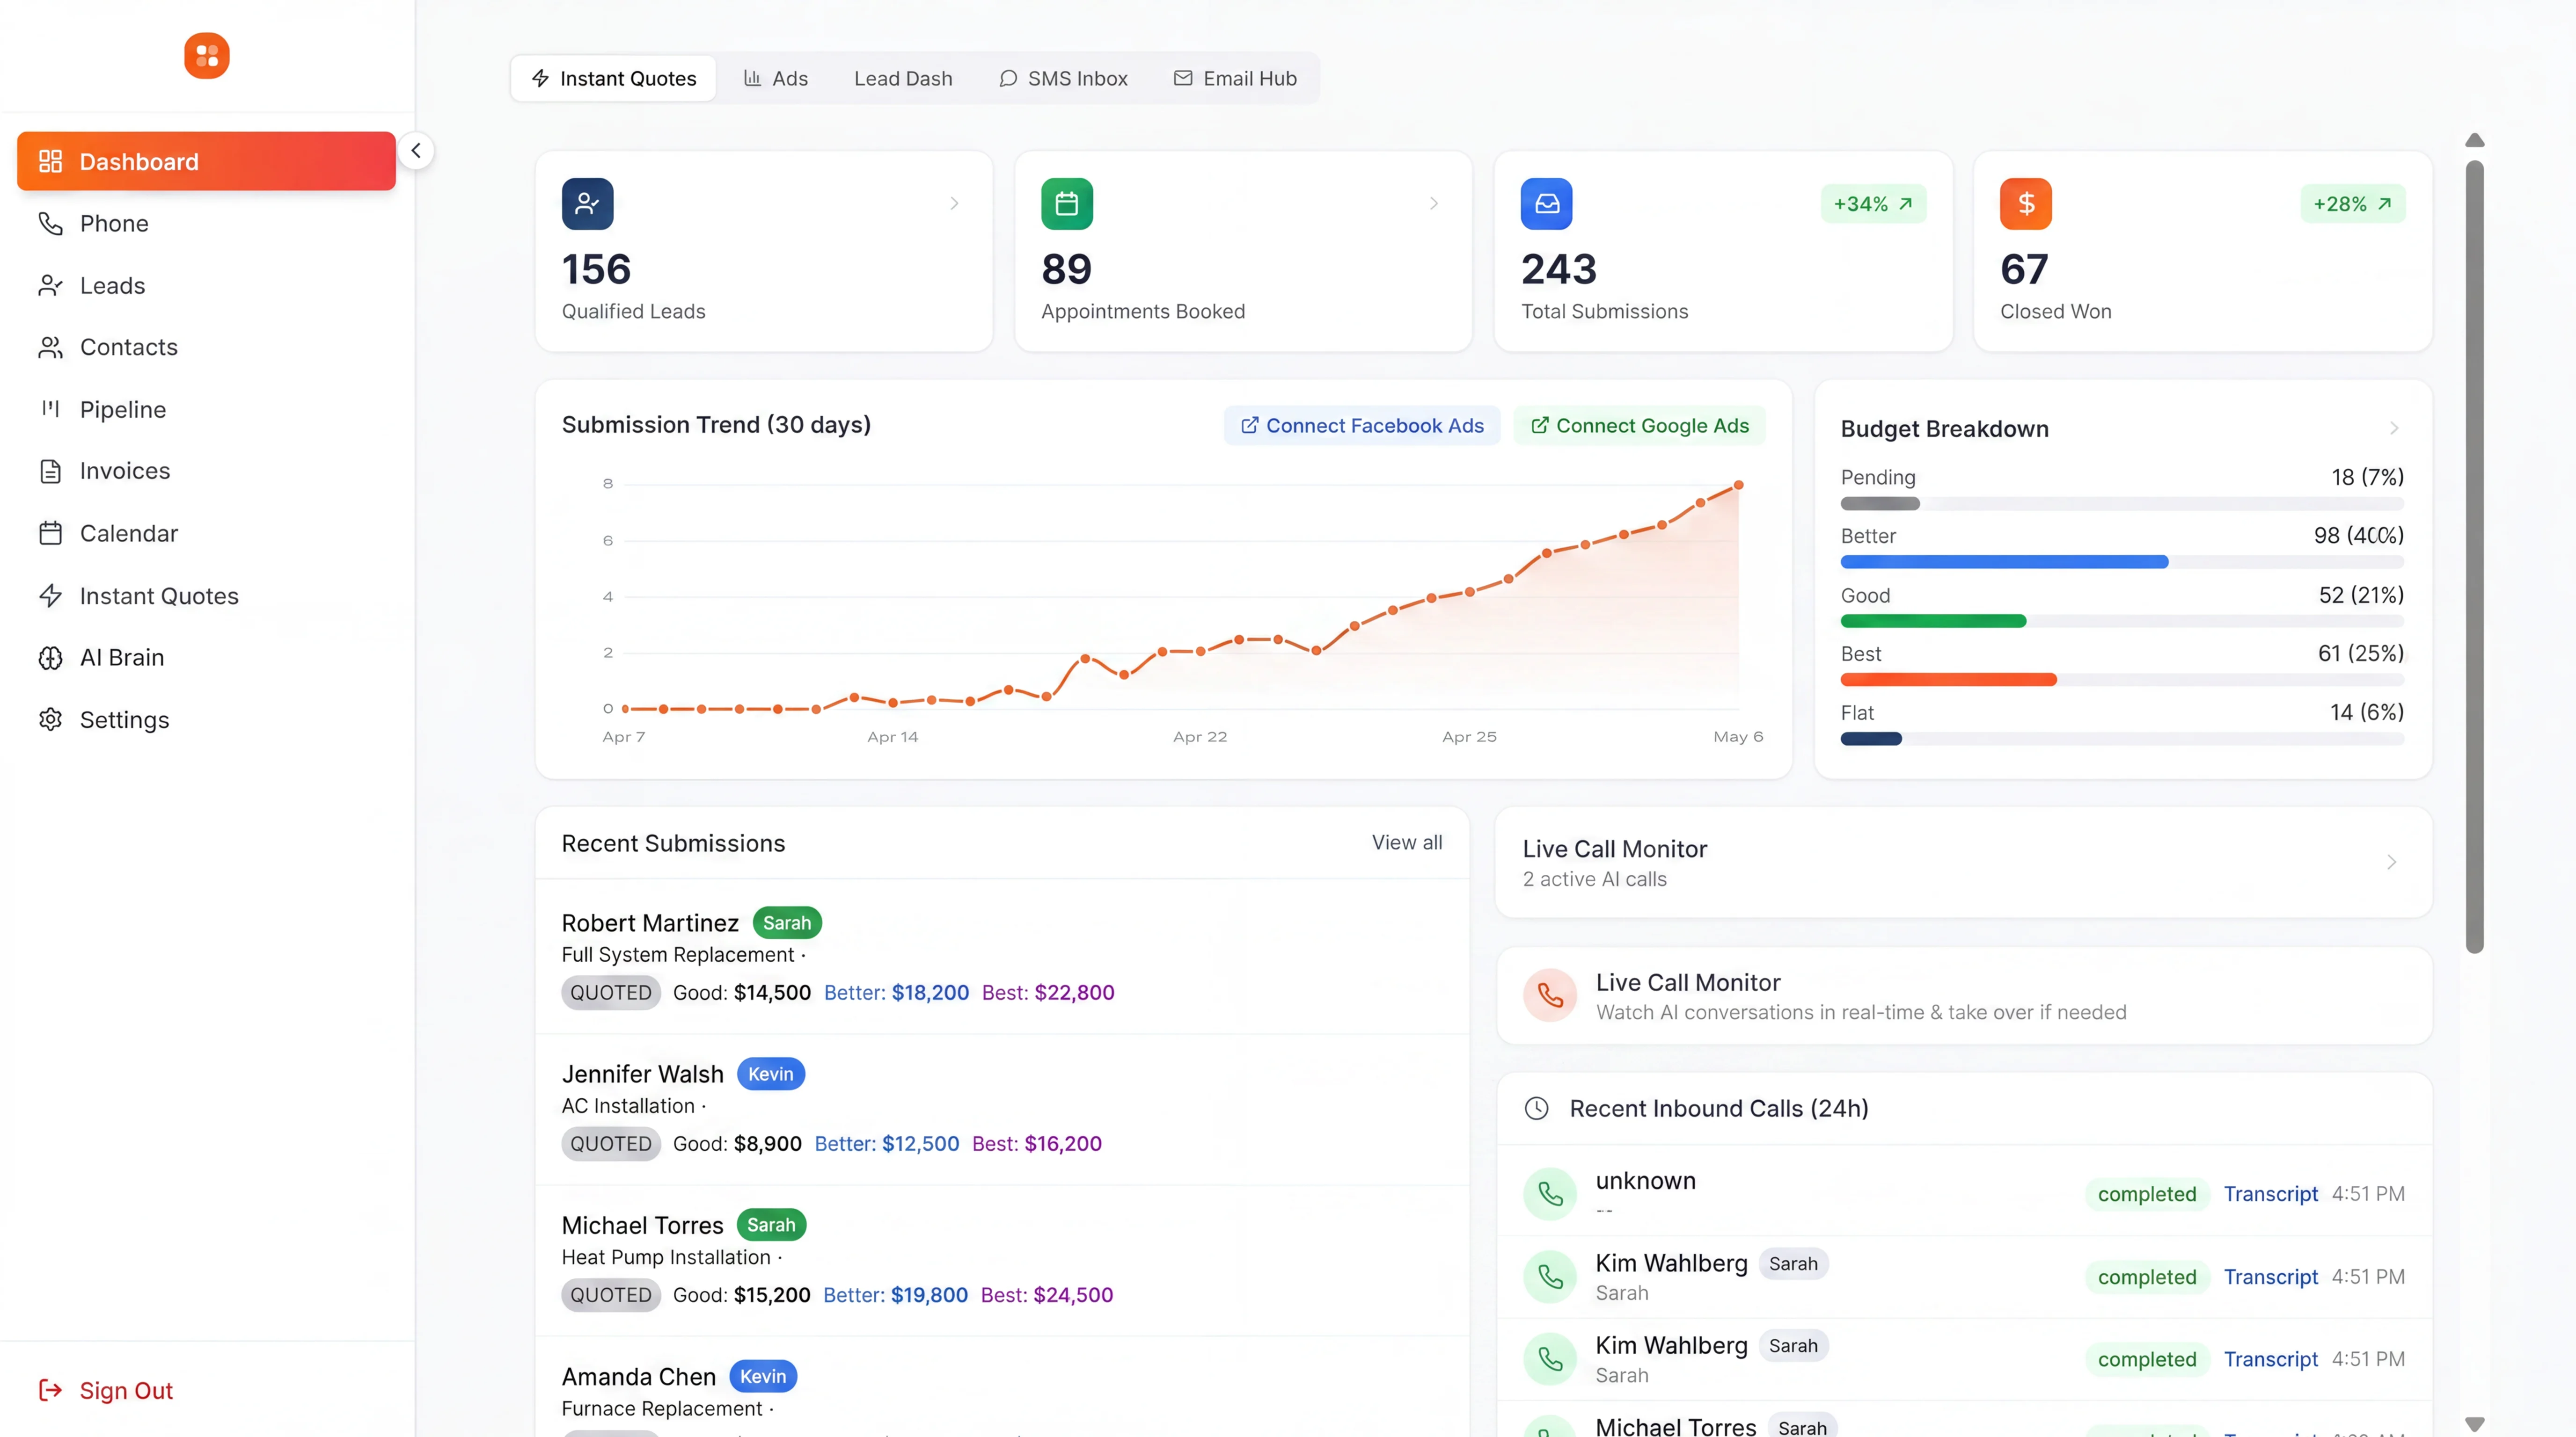Click the orange app logo icon
The image size is (2576, 1437).
[x=207, y=56]
